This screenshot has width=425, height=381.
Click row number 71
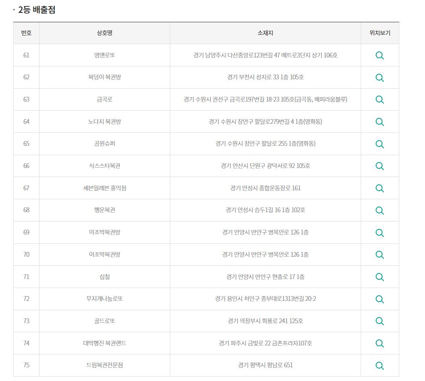pyautogui.click(x=26, y=277)
